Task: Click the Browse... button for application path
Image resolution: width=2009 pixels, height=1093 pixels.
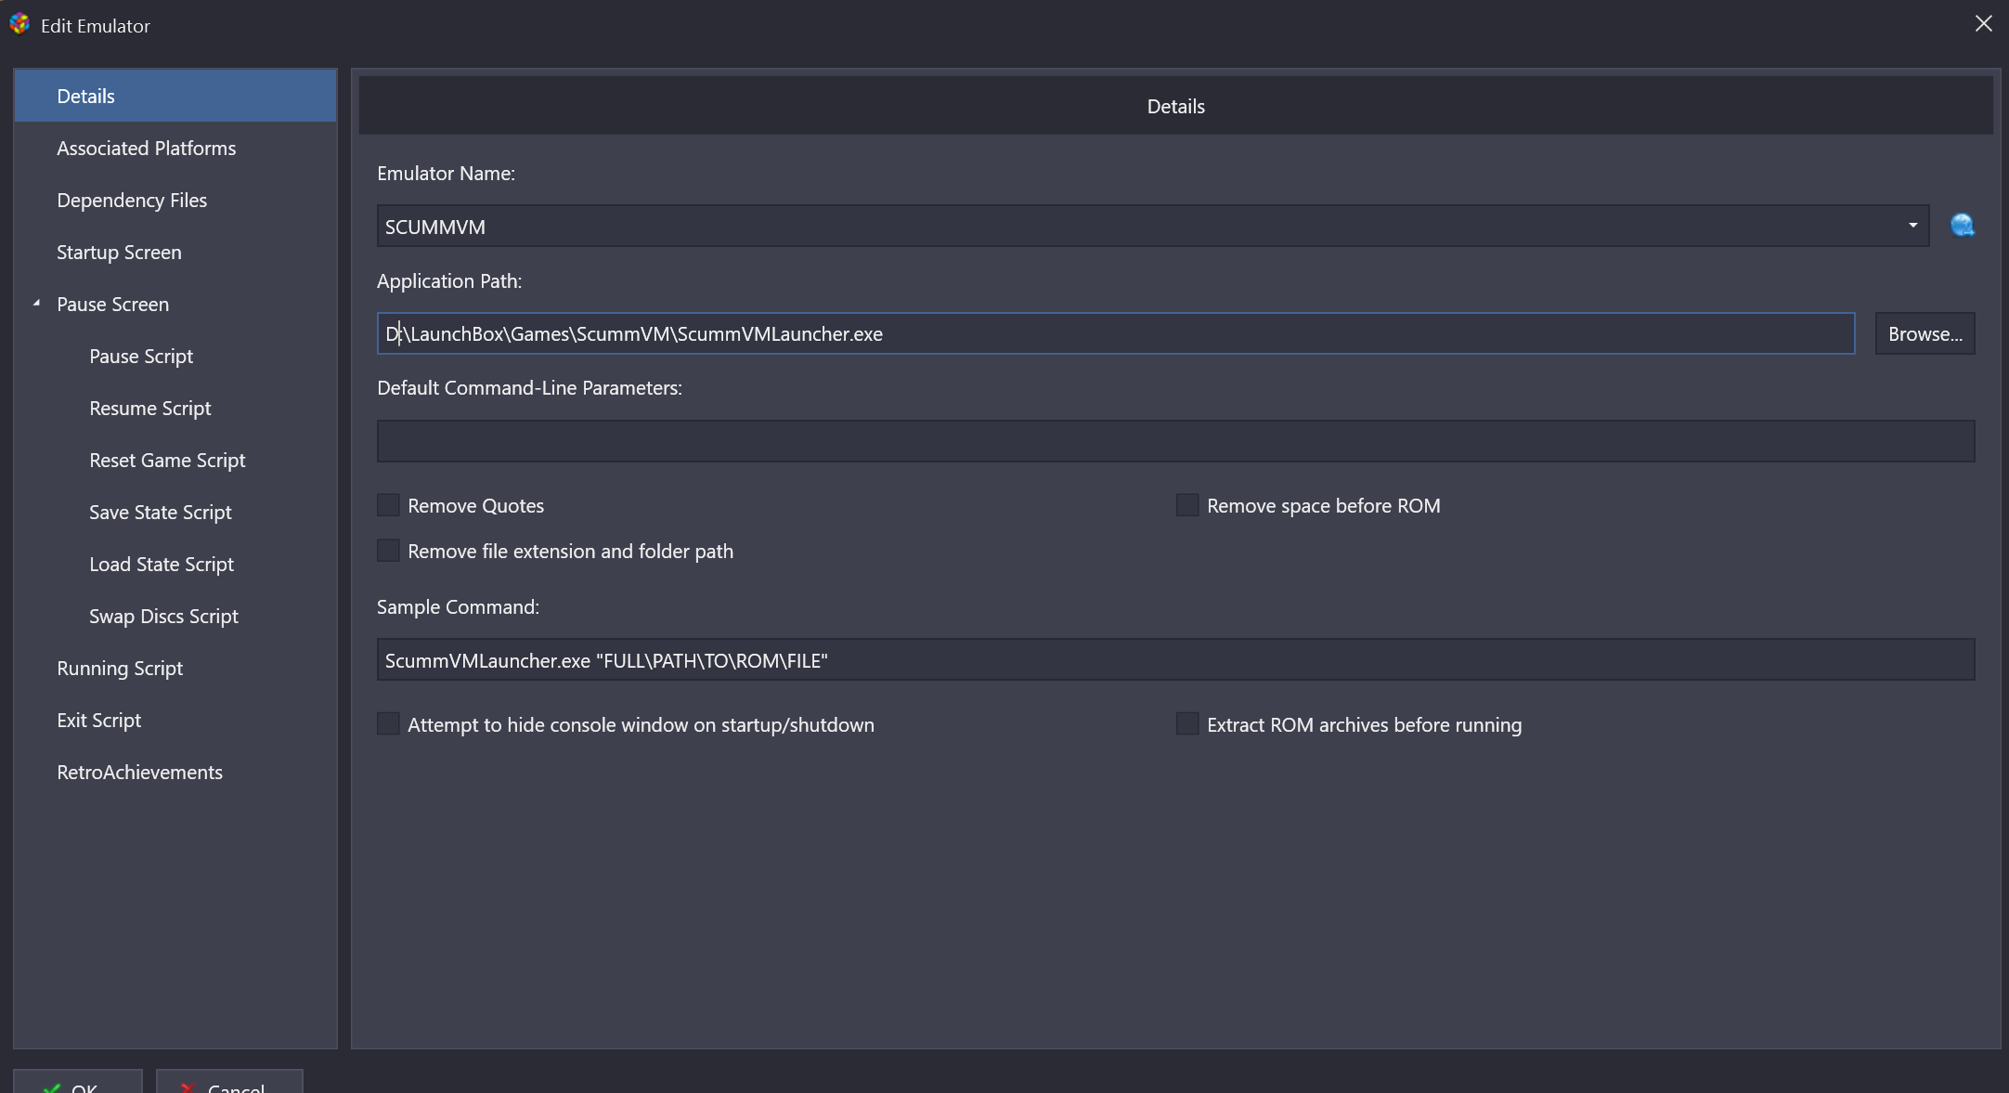Action: click(1925, 333)
